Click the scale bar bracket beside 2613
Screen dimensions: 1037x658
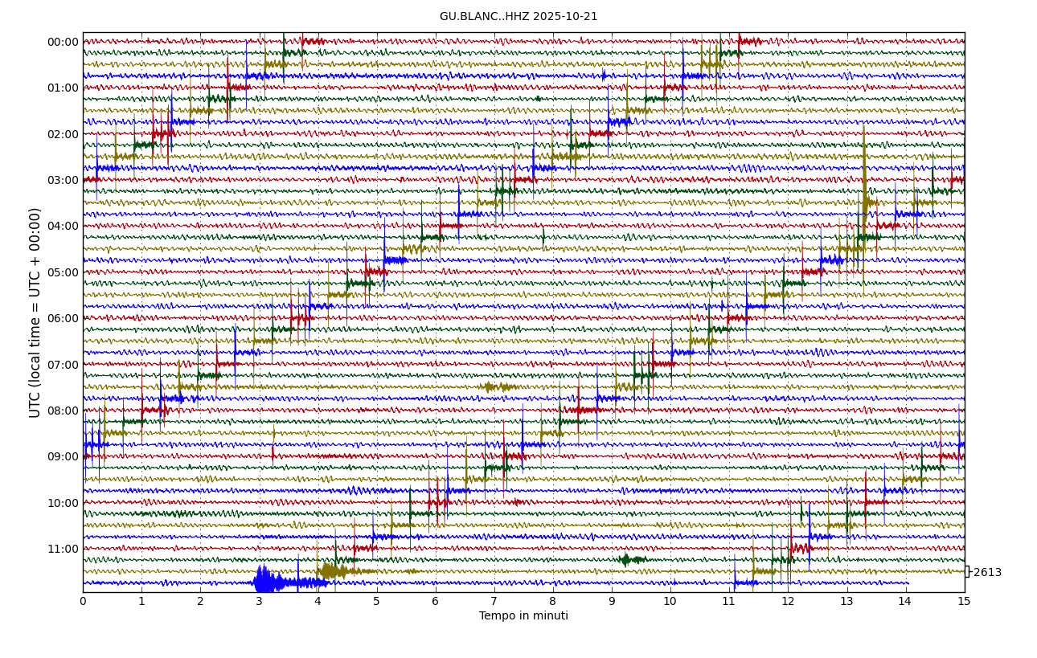pos(967,572)
